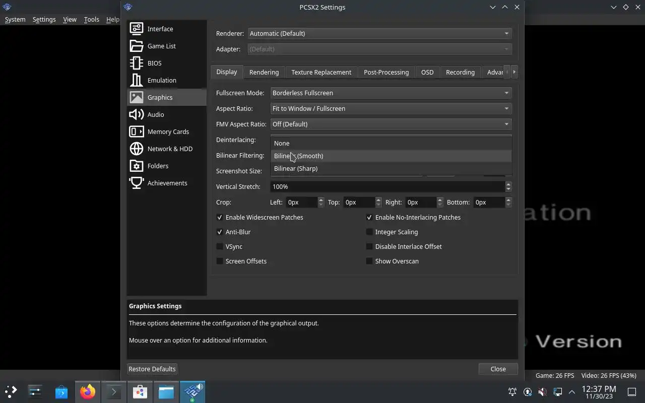This screenshot has height=403, width=645.
Task: Switch to the Post-Processing tab
Action: click(386, 72)
